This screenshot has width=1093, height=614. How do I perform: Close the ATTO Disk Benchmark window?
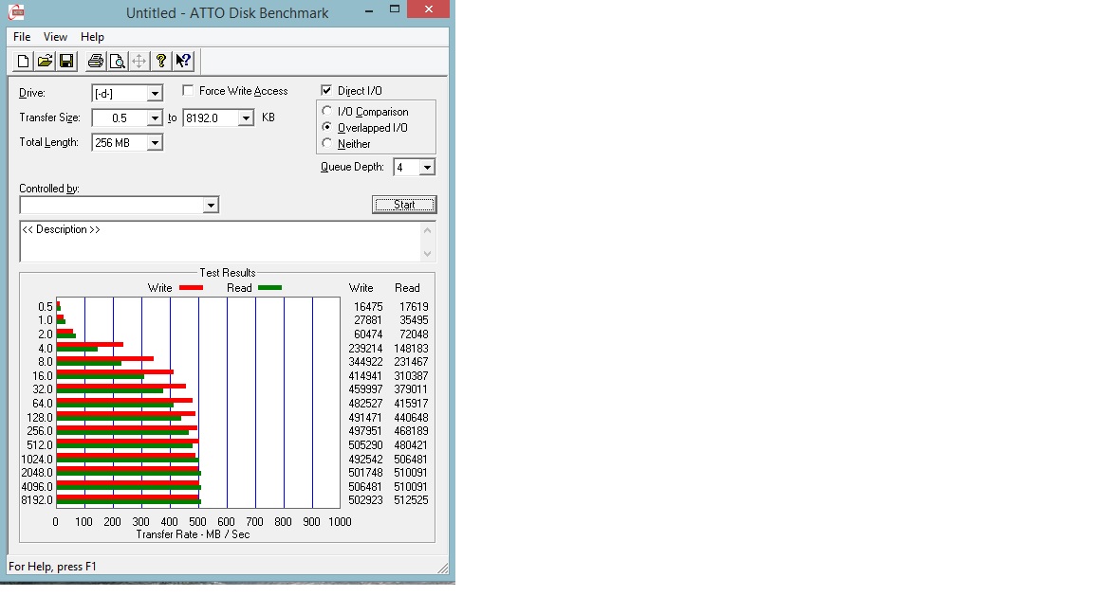coord(429,9)
